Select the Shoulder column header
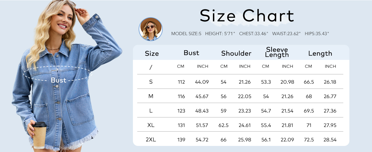Screen dimensions: 372x152 (x=236, y=53)
